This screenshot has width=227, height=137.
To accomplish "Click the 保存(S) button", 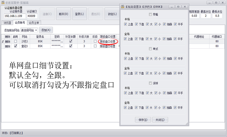I will pos(143,120).
